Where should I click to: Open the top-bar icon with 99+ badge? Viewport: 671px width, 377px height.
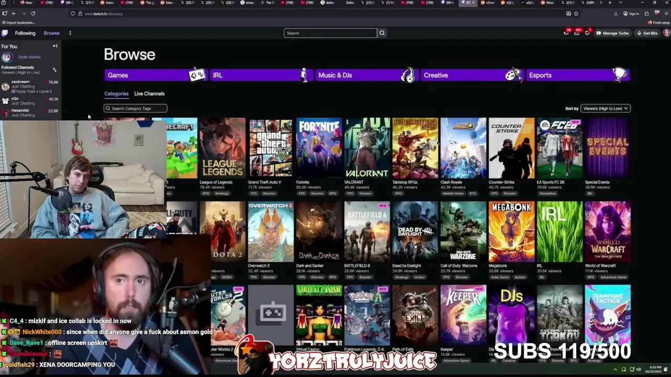click(577, 33)
